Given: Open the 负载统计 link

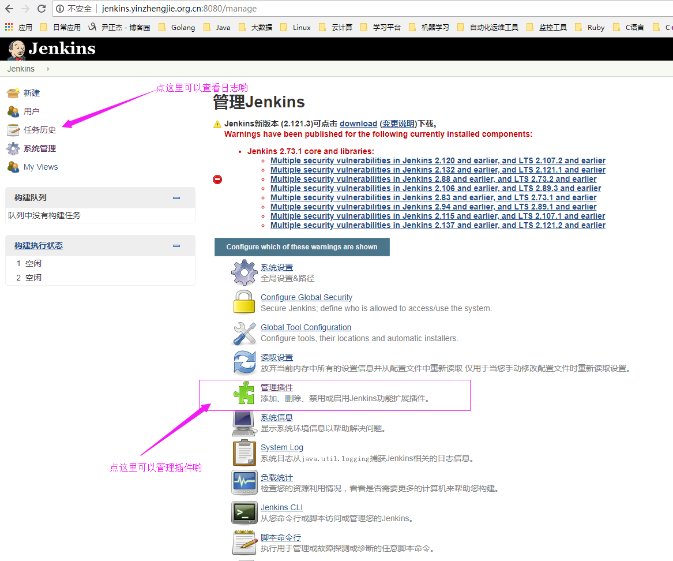Looking at the screenshot, I should [x=277, y=478].
